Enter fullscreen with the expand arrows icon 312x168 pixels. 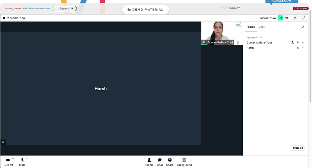click(304, 18)
